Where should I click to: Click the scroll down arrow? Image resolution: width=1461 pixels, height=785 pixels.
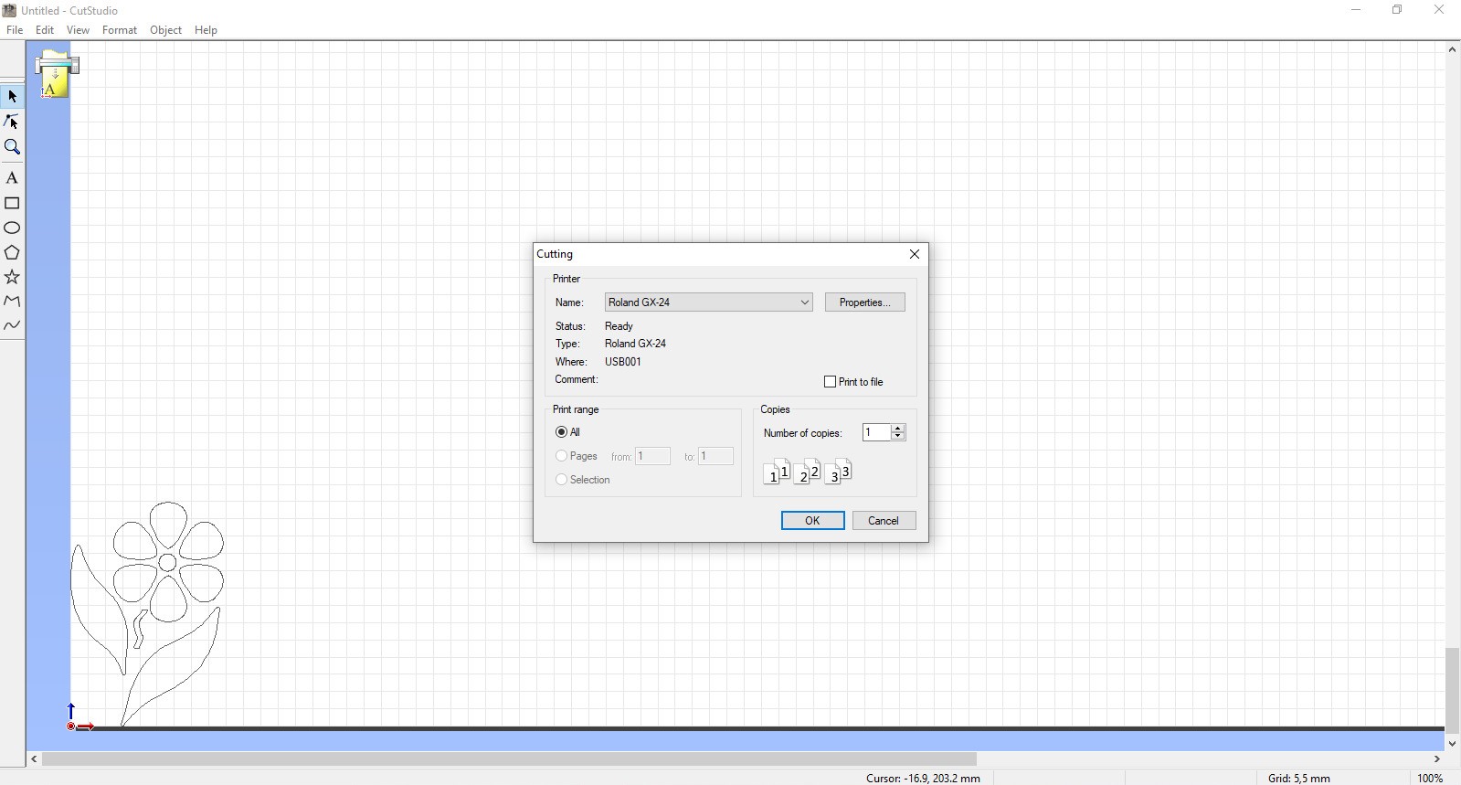(1452, 744)
